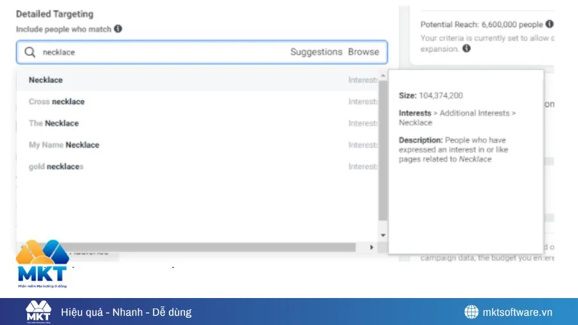The width and height of the screenshot is (578, 325).
Task: Select the 'My Name Necklace' interest
Action: (x=64, y=145)
